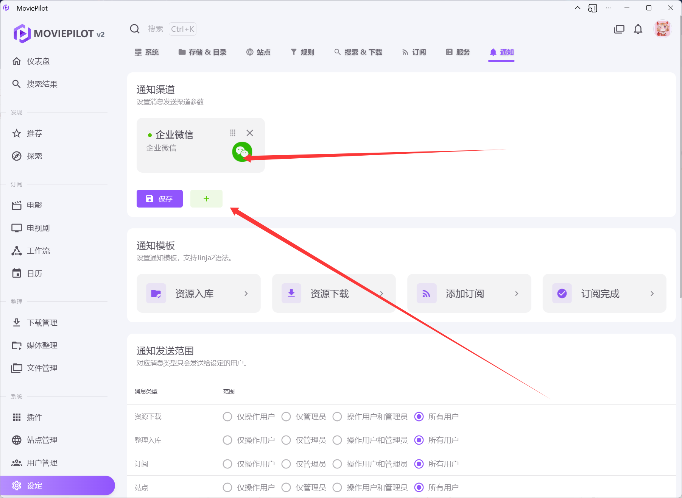Click the search magnifier icon
Image resolution: width=682 pixels, height=498 pixels.
(x=135, y=29)
